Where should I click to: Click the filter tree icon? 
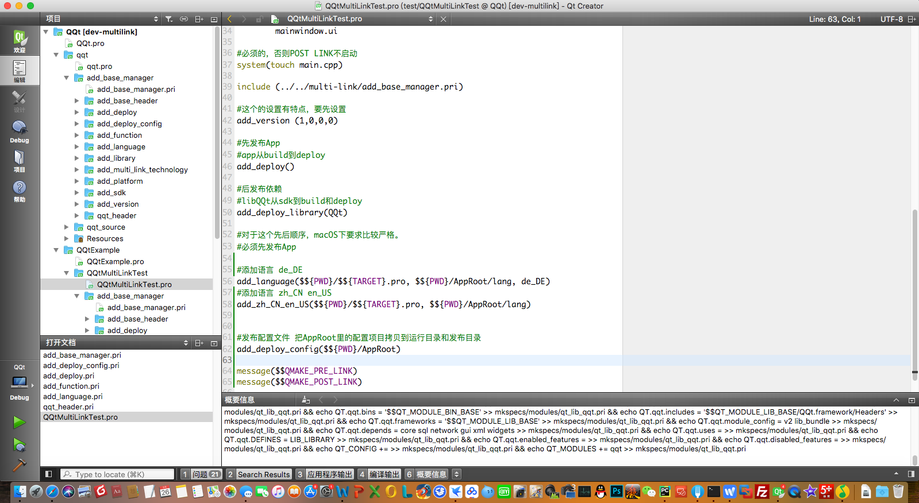169,19
